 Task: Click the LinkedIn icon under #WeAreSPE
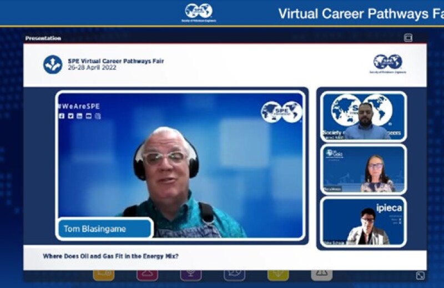pos(79,116)
